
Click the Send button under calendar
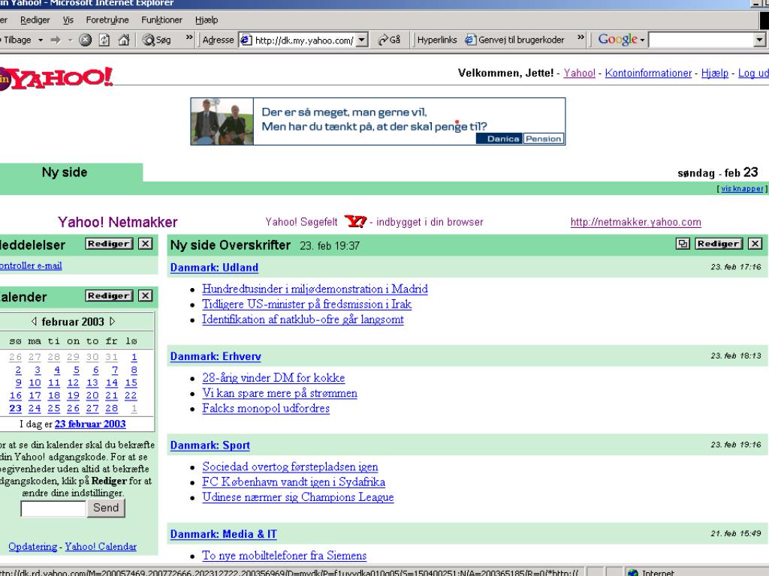[x=106, y=508]
